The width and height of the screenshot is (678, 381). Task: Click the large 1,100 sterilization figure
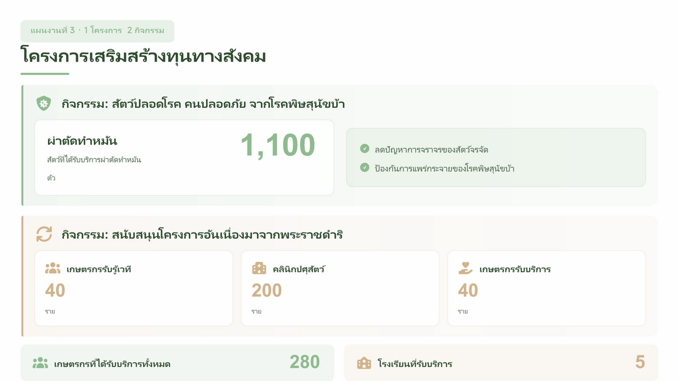tap(277, 146)
